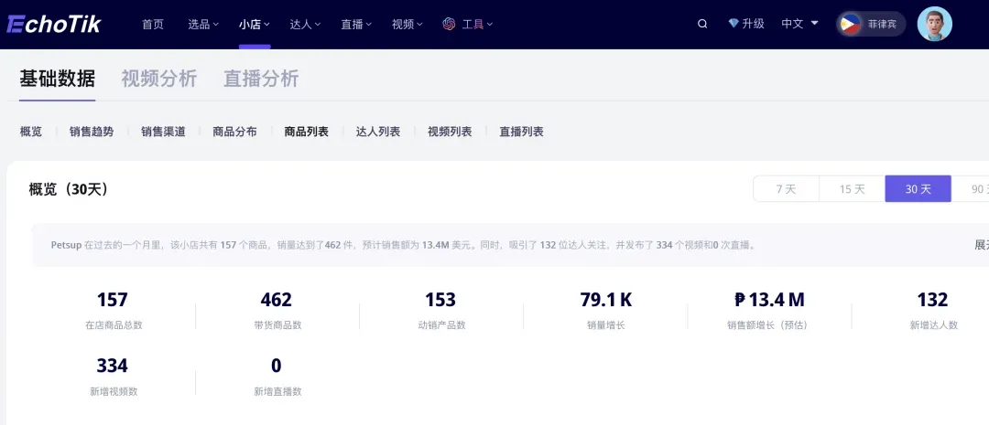Viewport: 989px width, 425px height.
Task: Open the 达人列表 section link
Action: pos(378,132)
